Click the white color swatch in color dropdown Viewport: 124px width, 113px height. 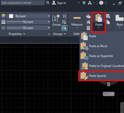11,16
